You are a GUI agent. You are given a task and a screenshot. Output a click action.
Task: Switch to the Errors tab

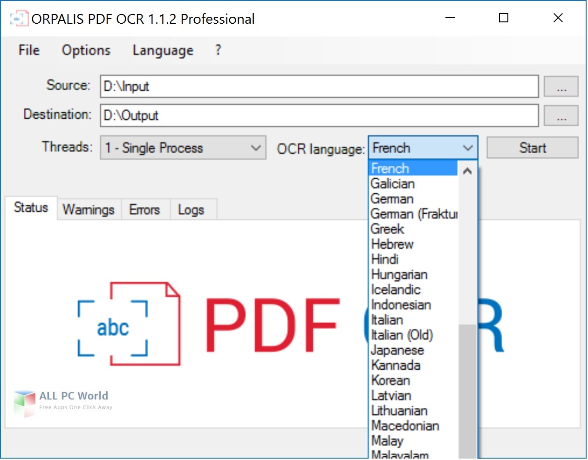pos(144,210)
